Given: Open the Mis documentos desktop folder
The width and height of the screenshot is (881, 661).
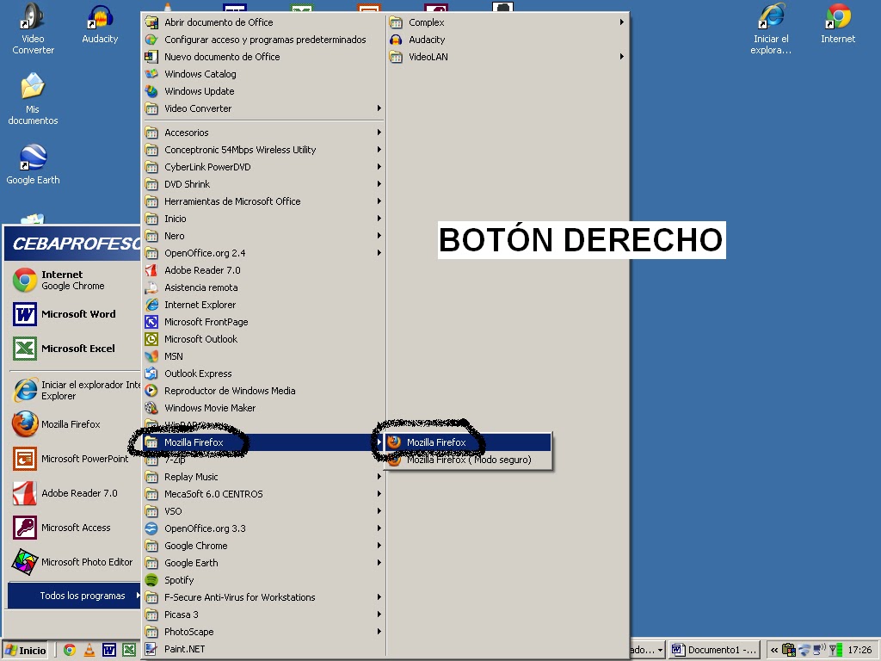Looking at the screenshot, I should 33,98.
